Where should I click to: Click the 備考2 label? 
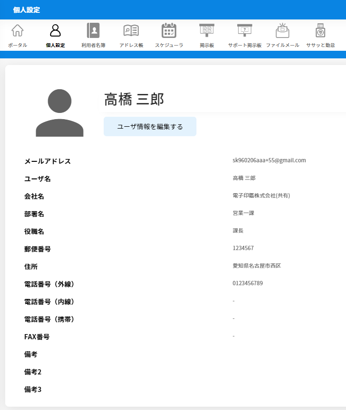33,372
